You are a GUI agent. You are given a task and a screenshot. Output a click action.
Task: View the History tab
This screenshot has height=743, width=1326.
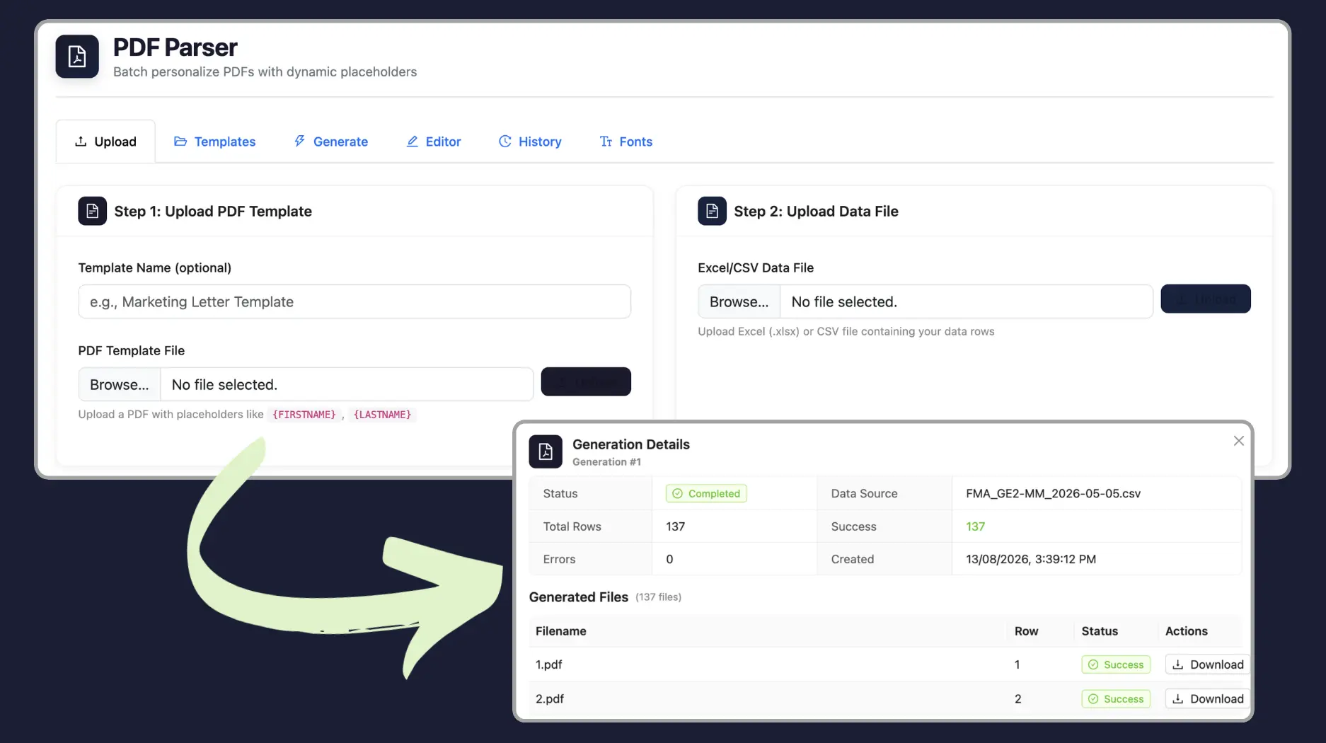pos(530,142)
